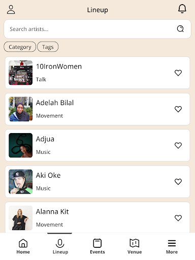Toggle favorite heart for Alanna Kit

(x=178, y=218)
